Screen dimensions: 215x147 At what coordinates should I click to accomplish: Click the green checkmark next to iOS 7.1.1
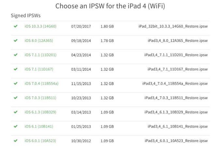pyautogui.click(x=15, y=55)
